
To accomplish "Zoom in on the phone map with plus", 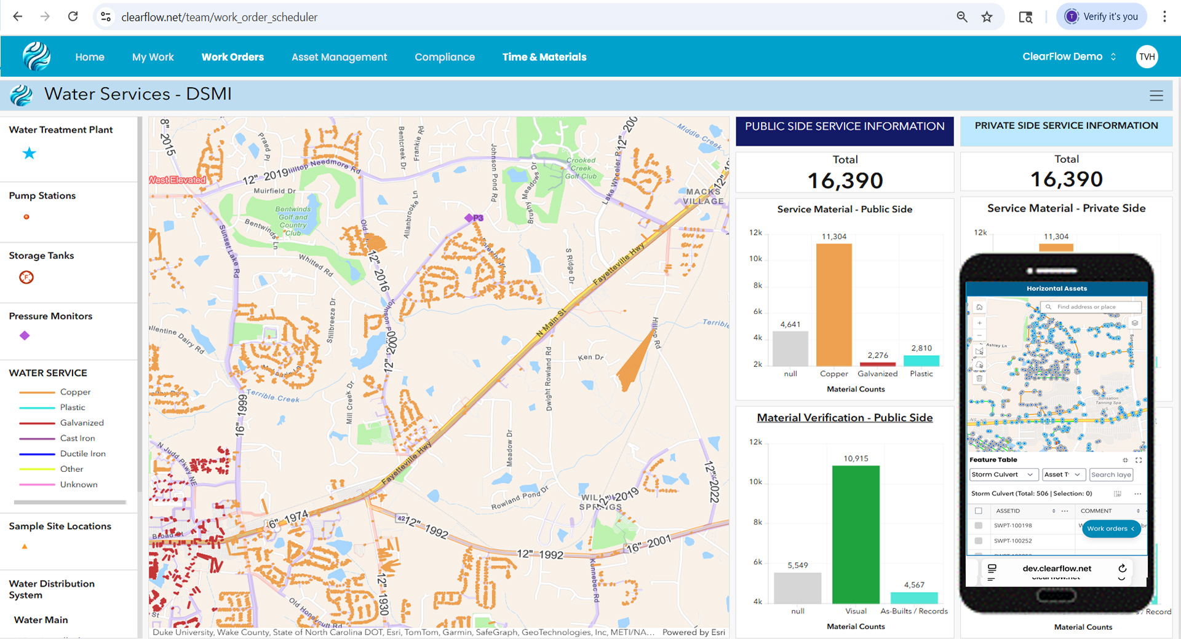I will pos(979,323).
